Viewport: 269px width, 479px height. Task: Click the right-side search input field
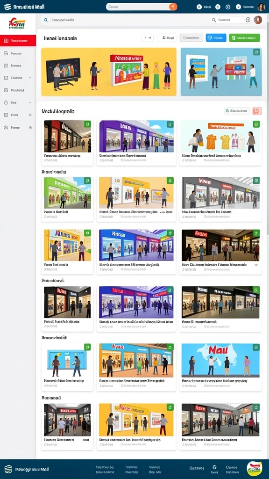[x=230, y=20]
